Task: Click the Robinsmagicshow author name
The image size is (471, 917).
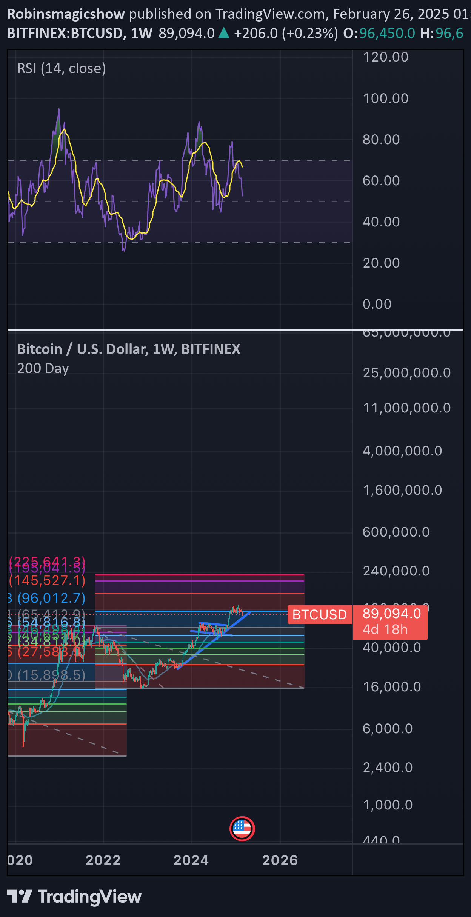Action: click(x=66, y=14)
